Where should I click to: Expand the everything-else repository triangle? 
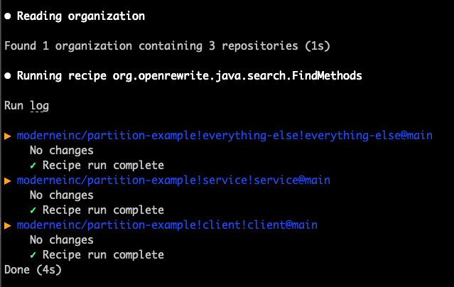point(8,136)
